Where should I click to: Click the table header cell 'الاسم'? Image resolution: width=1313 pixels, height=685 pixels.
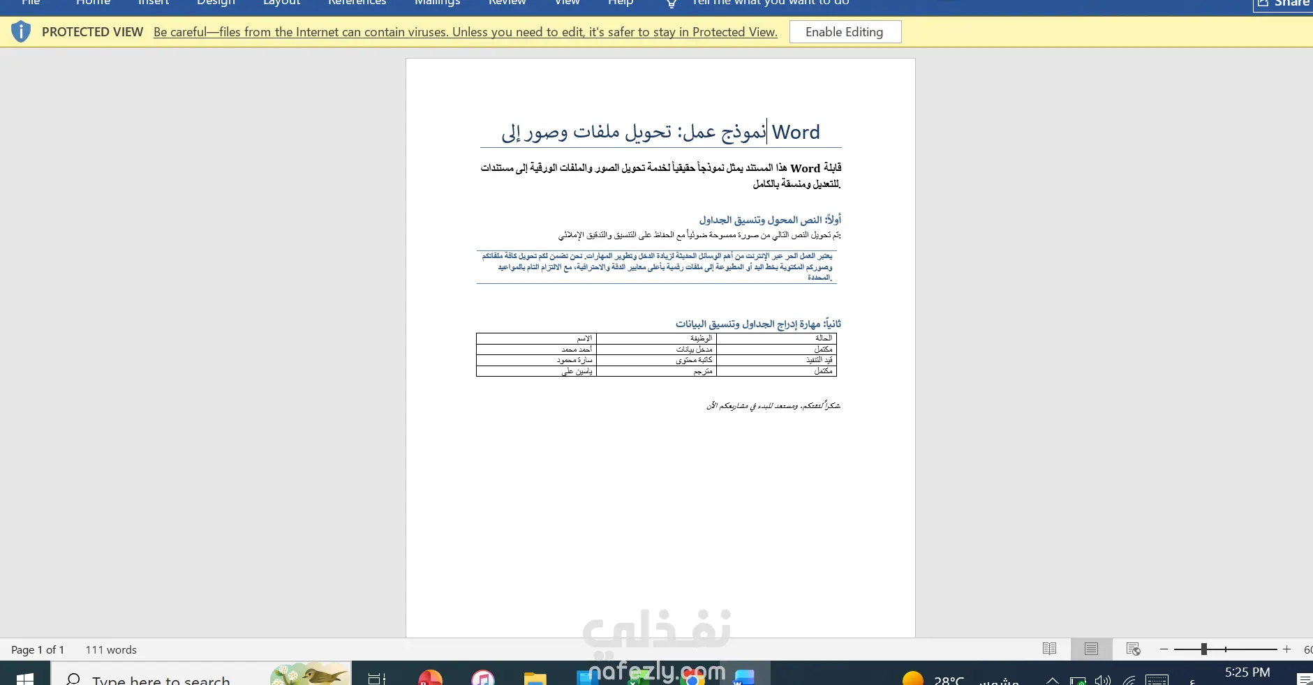pyautogui.click(x=536, y=338)
